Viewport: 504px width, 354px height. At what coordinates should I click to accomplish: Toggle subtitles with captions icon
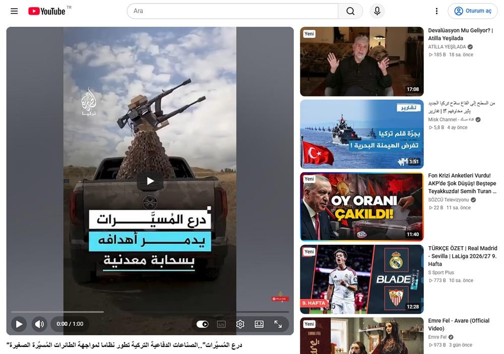221,324
